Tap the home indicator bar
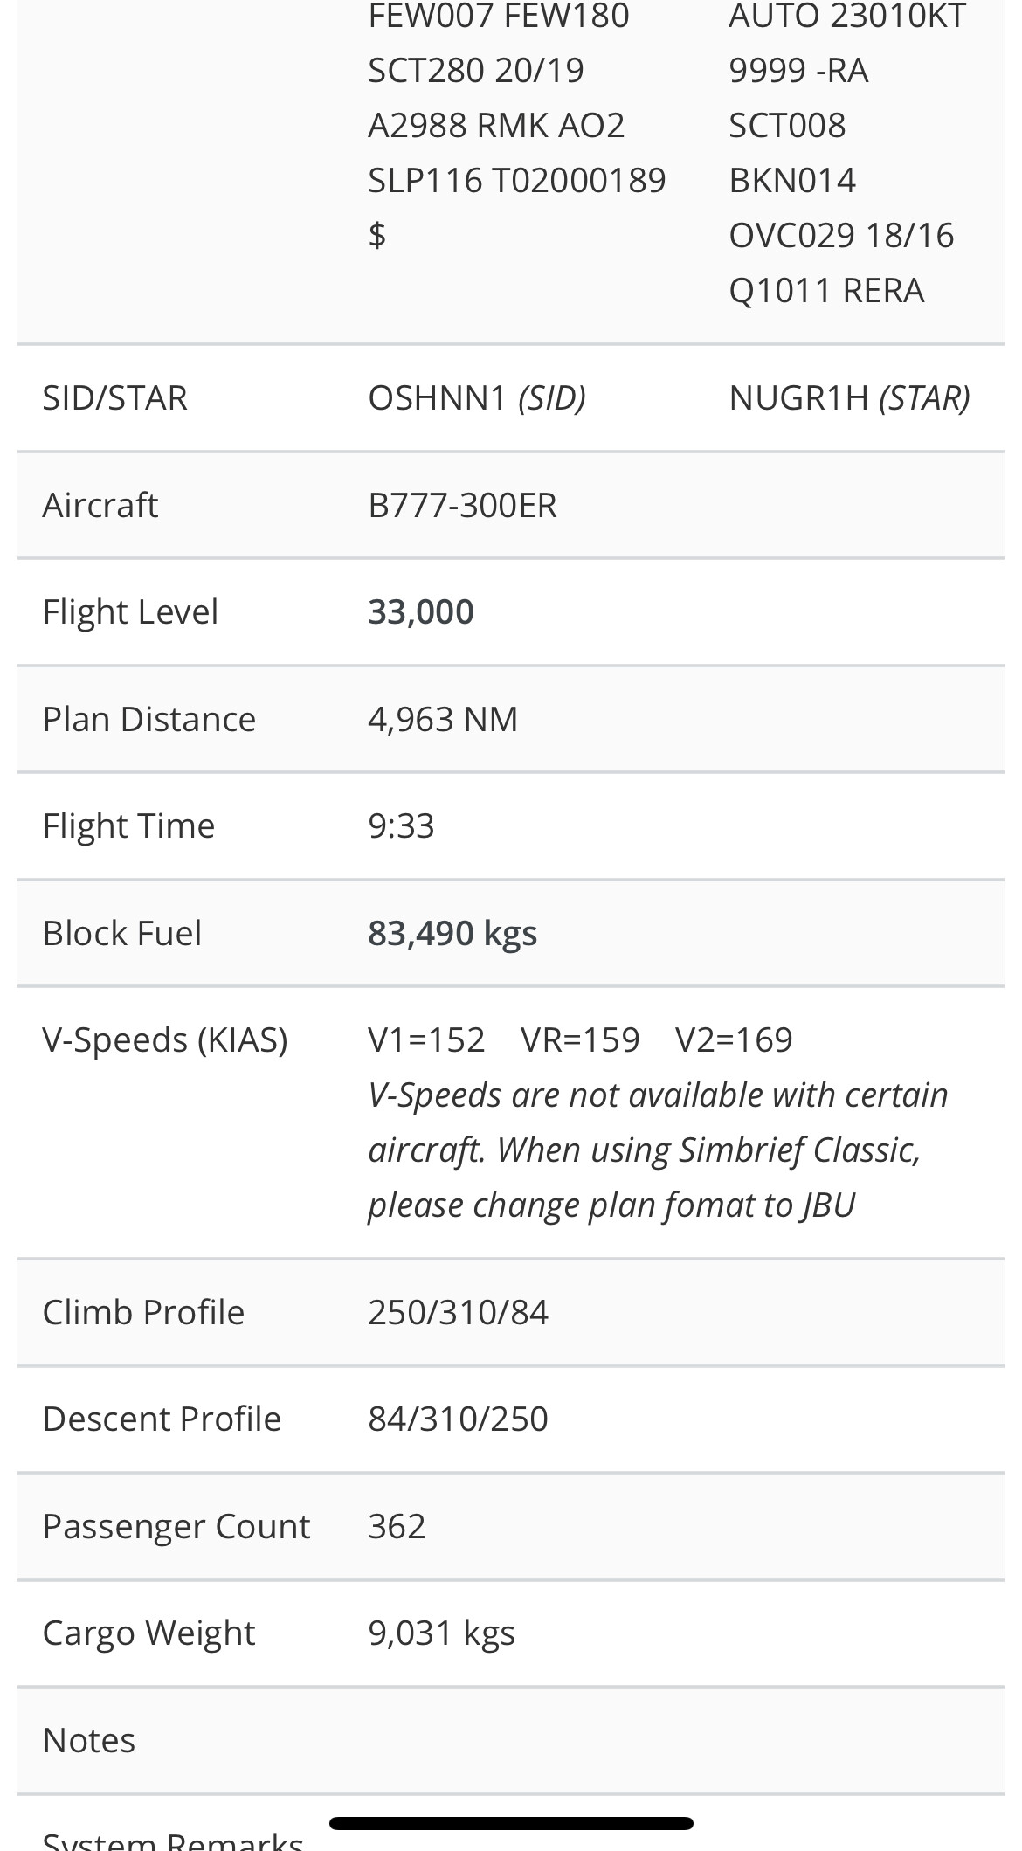The height and width of the screenshot is (1851, 1022). pyautogui.click(x=511, y=1823)
